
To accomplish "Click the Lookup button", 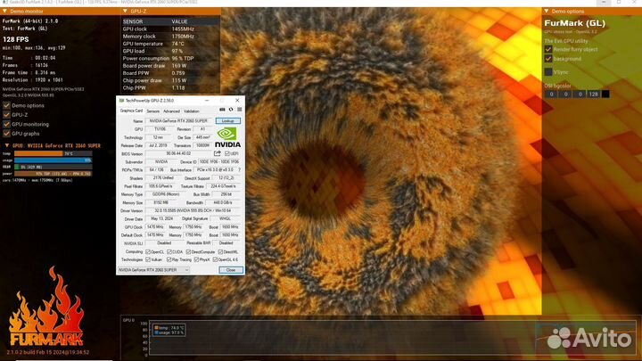I will pos(228,121).
